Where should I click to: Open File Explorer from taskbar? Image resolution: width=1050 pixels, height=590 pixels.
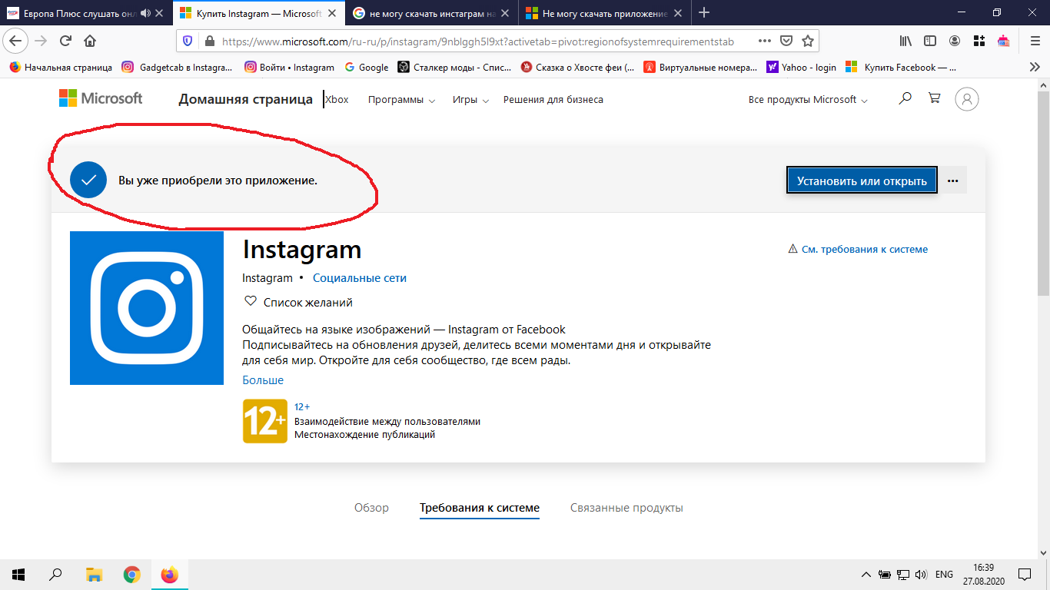tap(94, 574)
